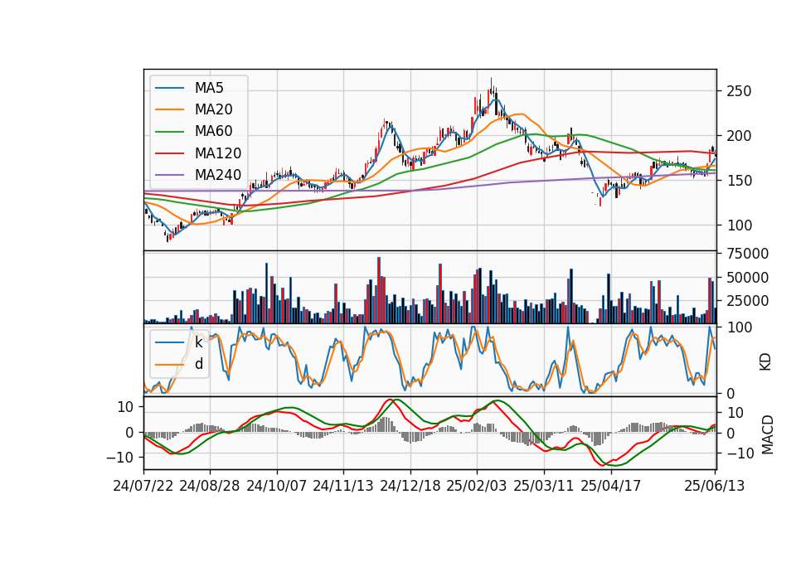Image resolution: width=796 pixels, height=572 pixels.
Task: Click the 24/12/18 date label
Action: coord(410,486)
